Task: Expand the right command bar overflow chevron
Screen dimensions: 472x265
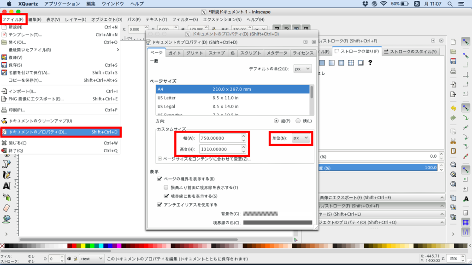Action: coord(453,234)
